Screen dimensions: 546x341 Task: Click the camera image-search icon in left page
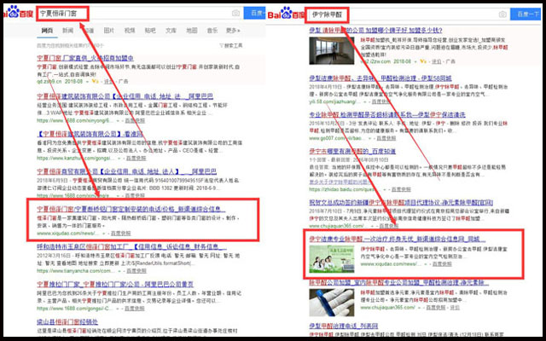click(x=235, y=14)
